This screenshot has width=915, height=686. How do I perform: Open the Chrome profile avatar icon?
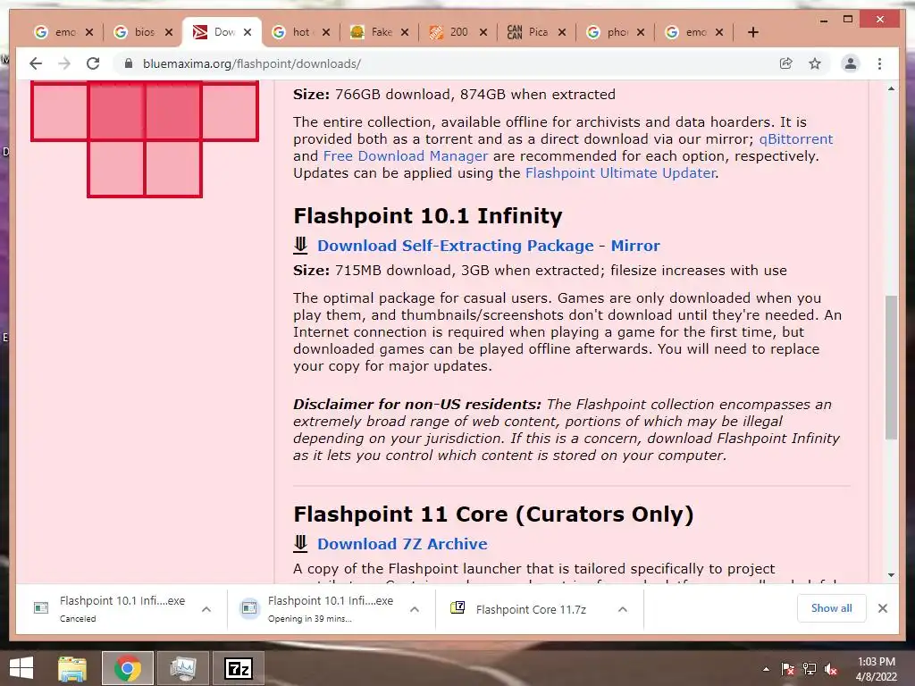coord(851,63)
